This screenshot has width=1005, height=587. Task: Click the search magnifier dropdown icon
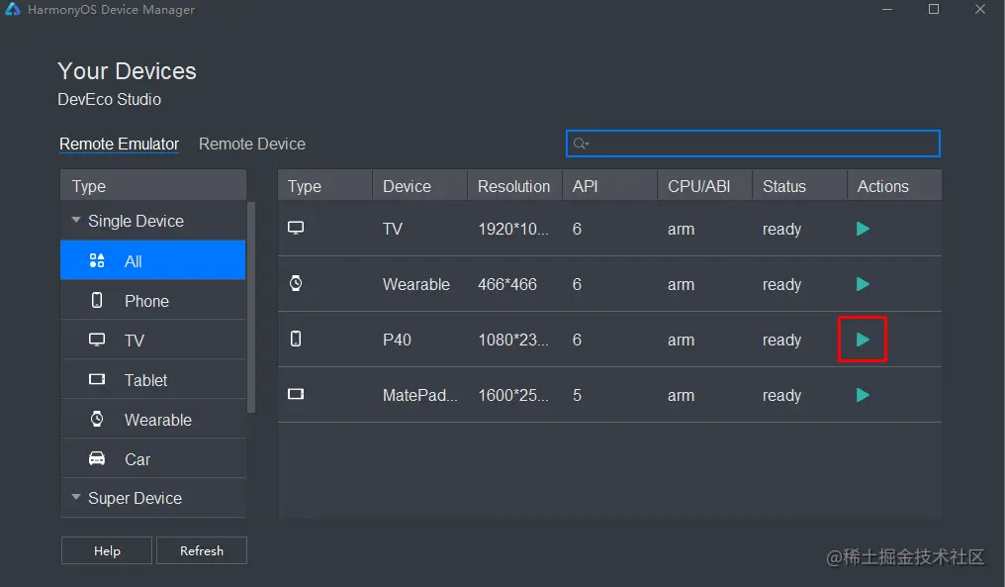(582, 144)
